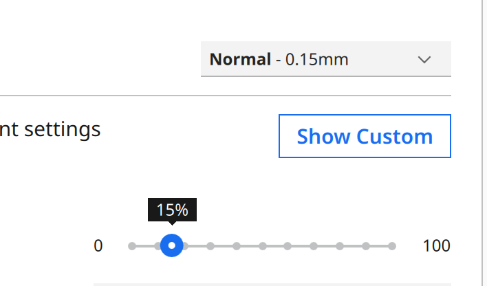
Task: Set infill slider to the 90% tick
Action: click(366, 245)
